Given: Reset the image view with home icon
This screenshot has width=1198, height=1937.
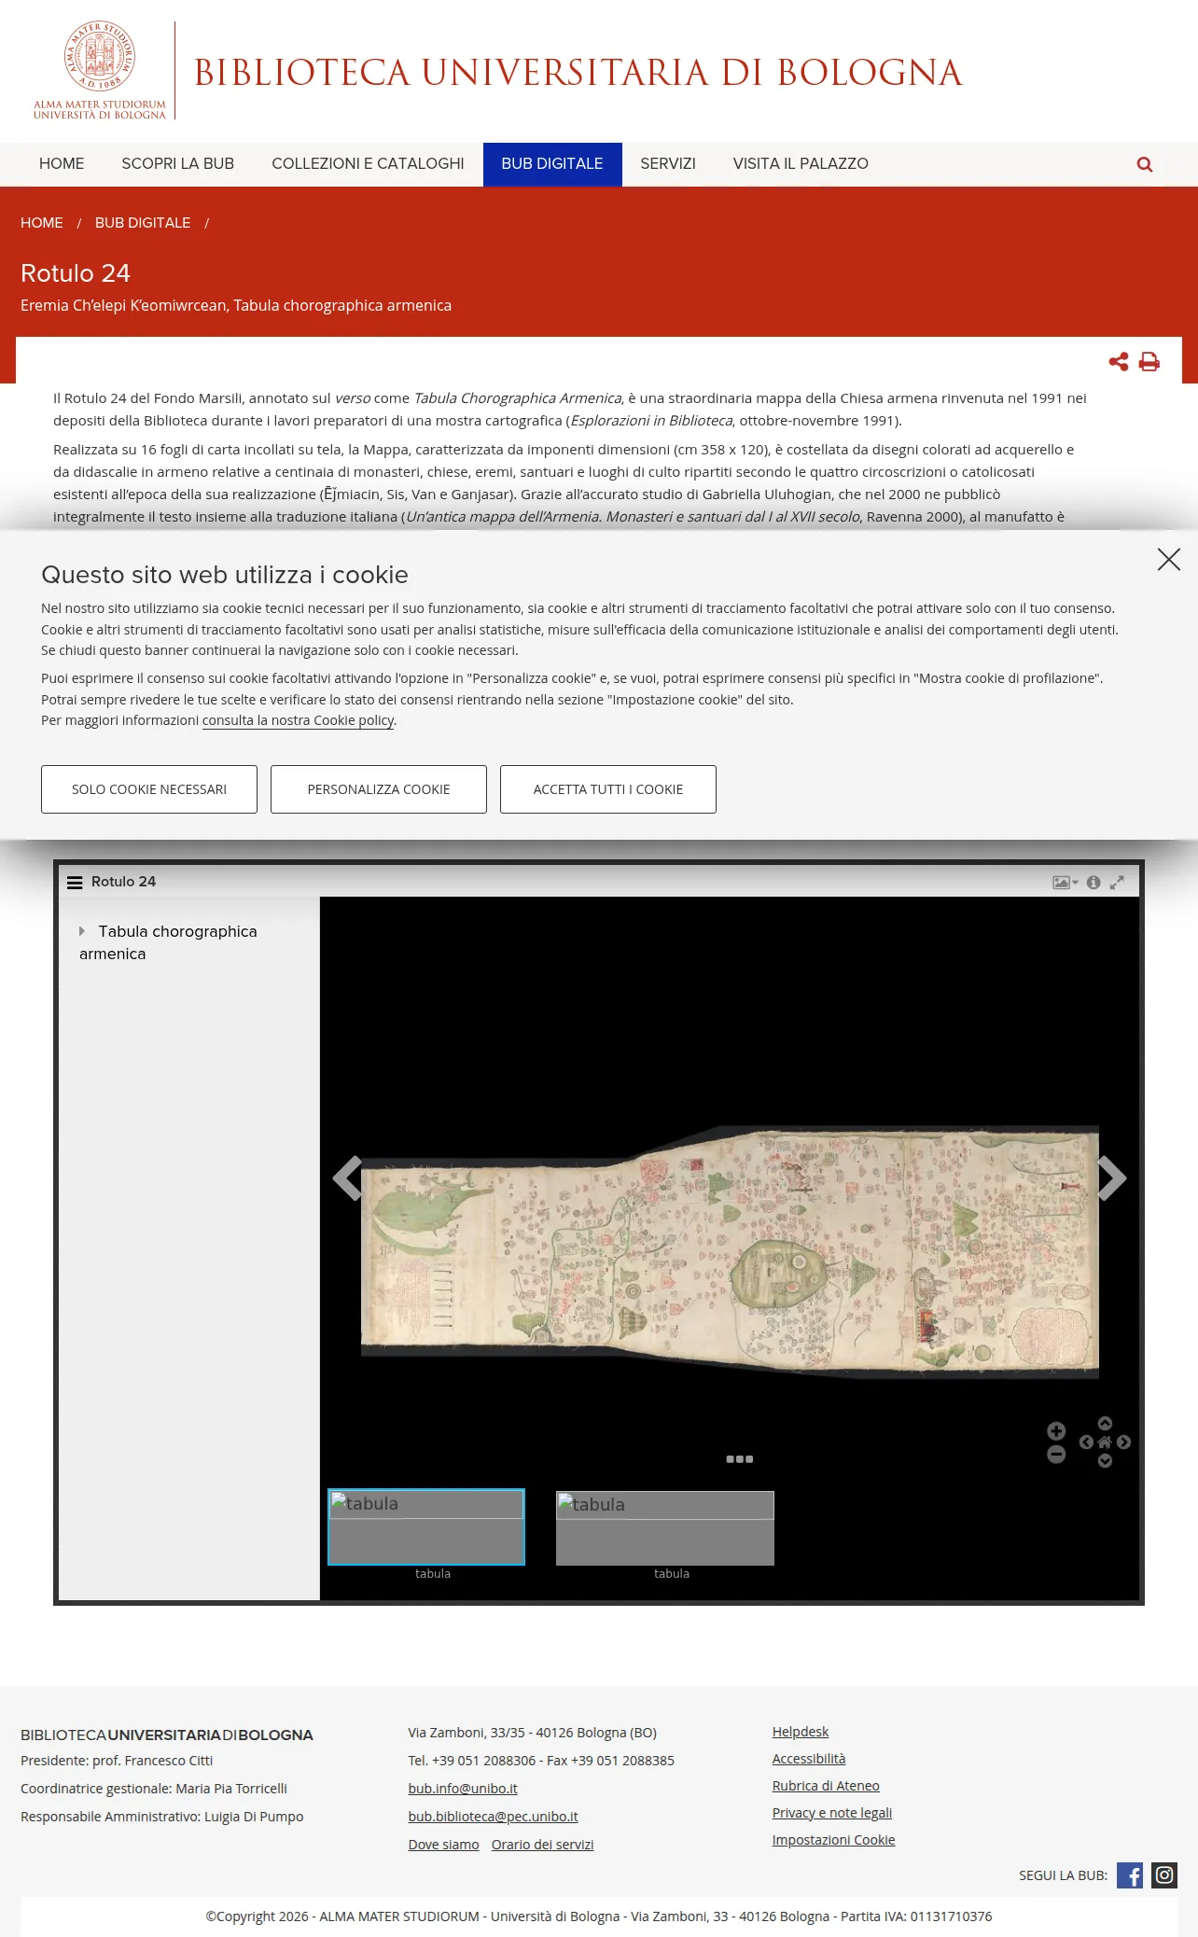Looking at the screenshot, I should click(1105, 1442).
